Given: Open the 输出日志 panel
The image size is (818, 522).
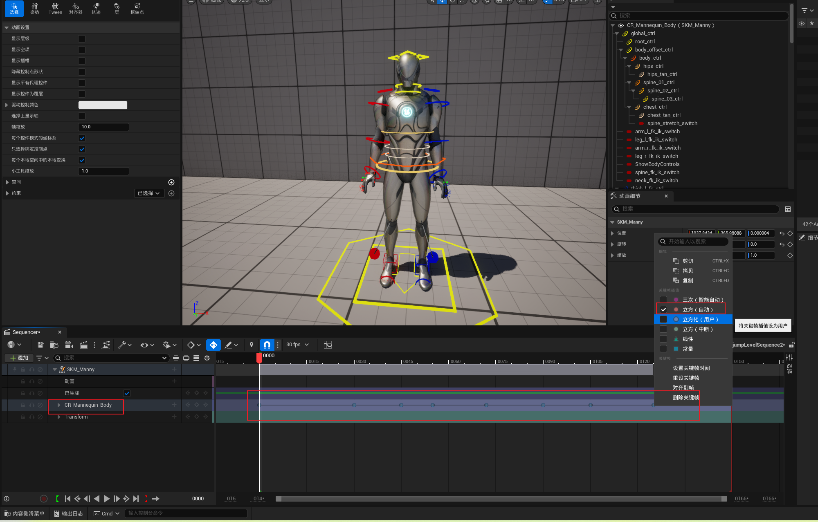Looking at the screenshot, I should 68,513.
